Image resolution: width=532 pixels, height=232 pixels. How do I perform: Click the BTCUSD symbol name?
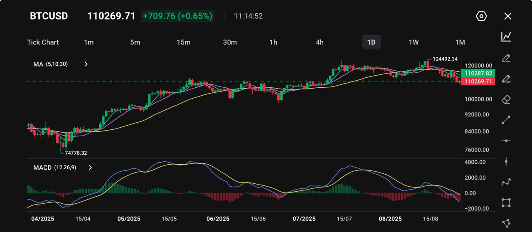click(49, 16)
